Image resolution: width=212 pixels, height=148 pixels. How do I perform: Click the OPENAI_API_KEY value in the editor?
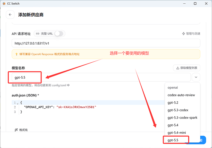coord(76,107)
